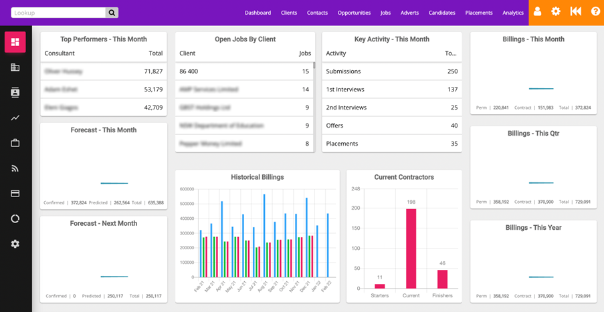This screenshot has width=604, height=312.
Task: Click the rewind back icon in header
Action: (x=575, y=12)
